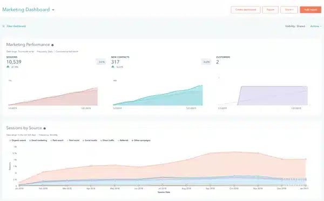The height and width of the screenshot is (201, 324).
Task: Click the Visibility: Shared label
Action: point(295,26)
